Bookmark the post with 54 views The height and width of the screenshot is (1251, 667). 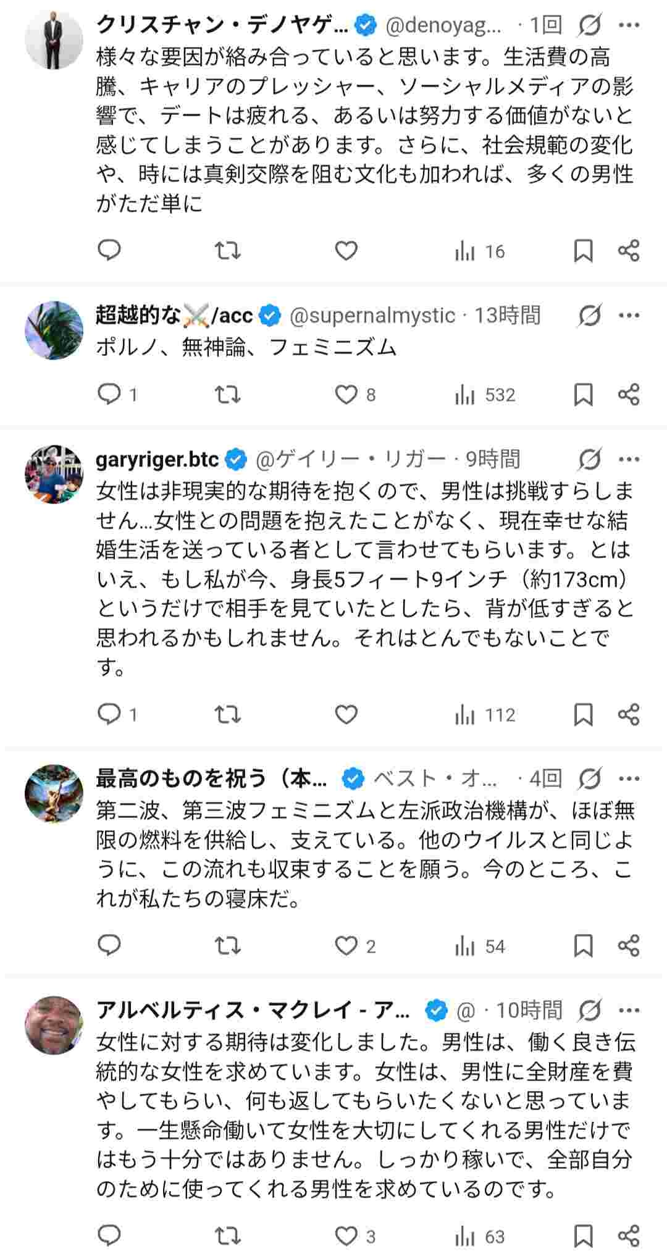click(x=583, y=946)
